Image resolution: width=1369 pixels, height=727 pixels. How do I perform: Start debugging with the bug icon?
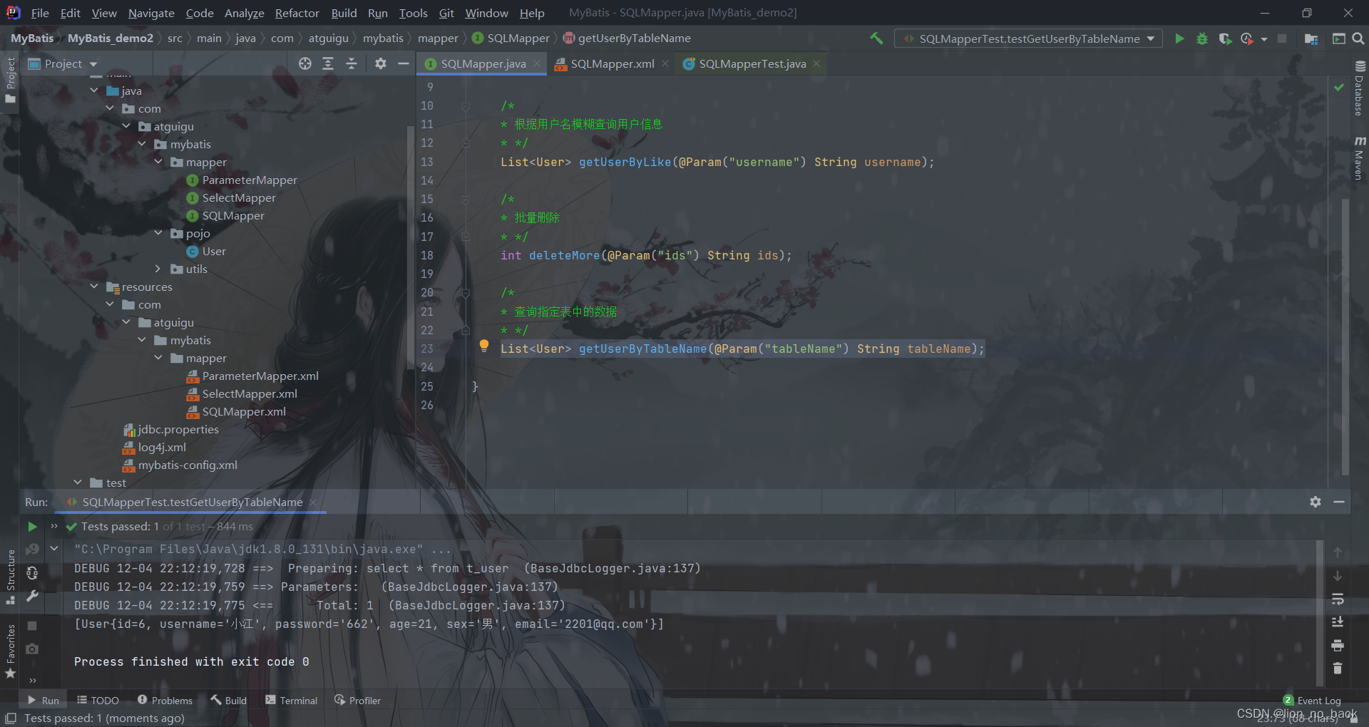pos(1202,38)
